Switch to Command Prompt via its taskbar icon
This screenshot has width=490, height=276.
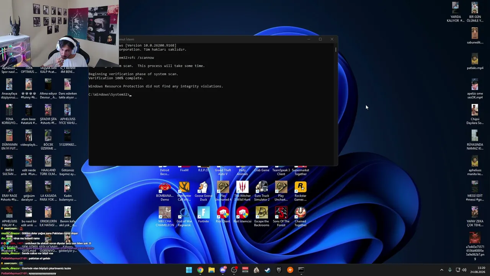301,270
